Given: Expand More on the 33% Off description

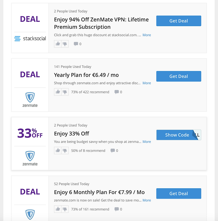Looking at the screenshot, I should (x=147, y=142).
